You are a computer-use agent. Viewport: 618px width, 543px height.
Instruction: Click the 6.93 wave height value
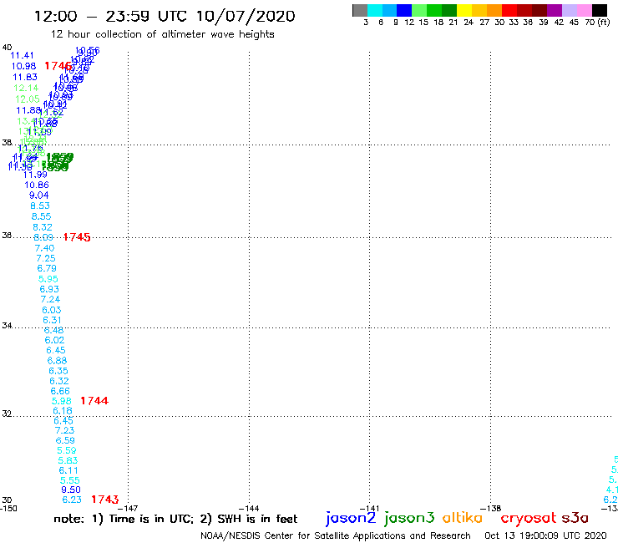coord(49,289)
